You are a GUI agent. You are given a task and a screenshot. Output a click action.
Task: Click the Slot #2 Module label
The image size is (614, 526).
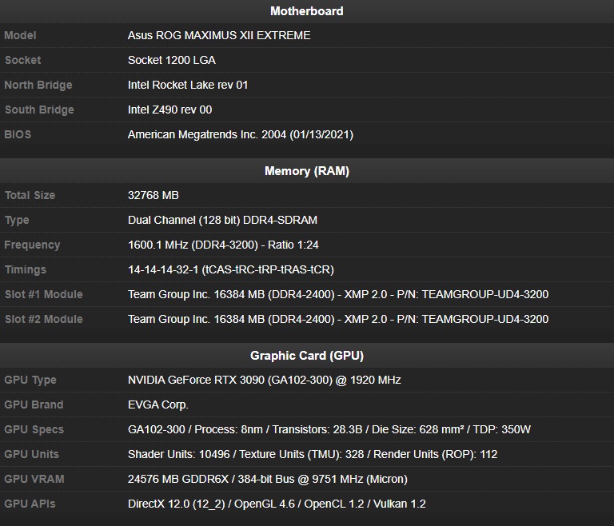tap(43, 319)
